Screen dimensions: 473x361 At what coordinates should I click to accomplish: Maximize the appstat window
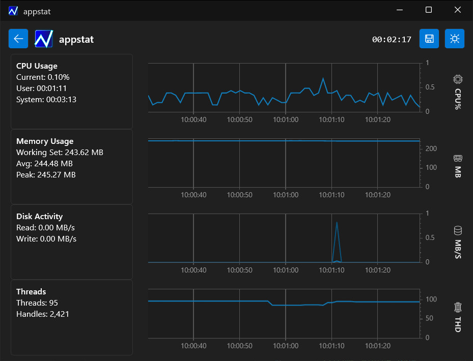[x=429, y=10]
